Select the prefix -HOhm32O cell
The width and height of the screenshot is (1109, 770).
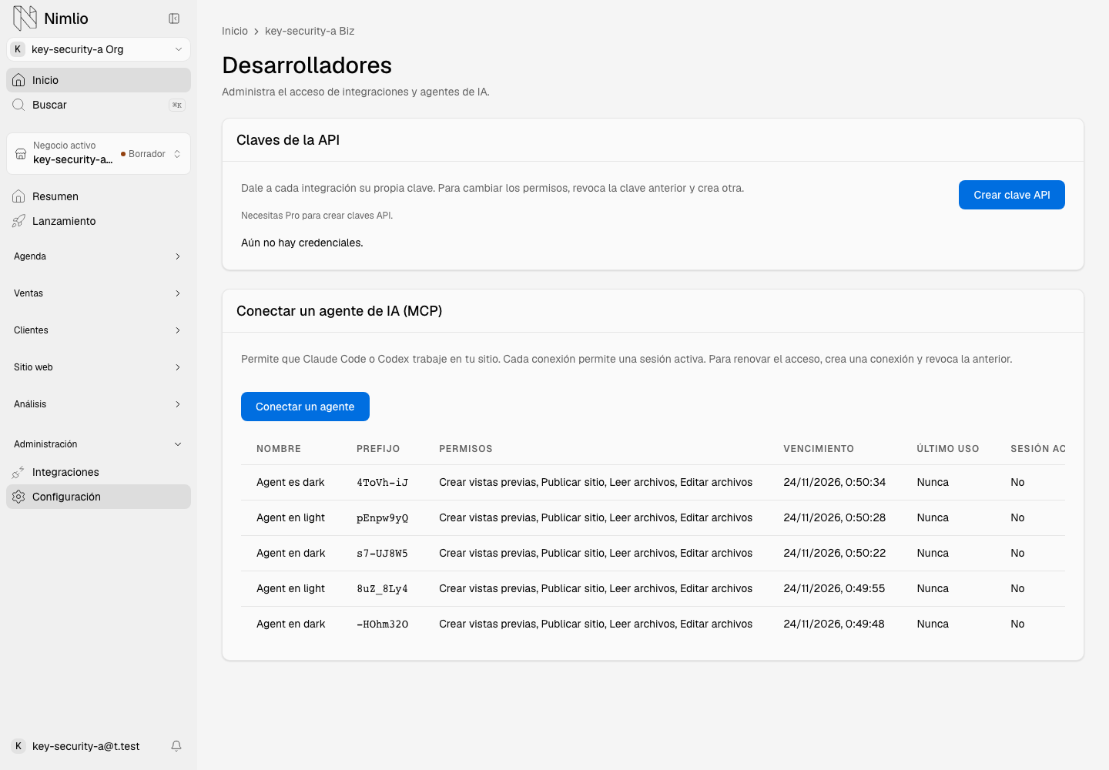point(382,624)
